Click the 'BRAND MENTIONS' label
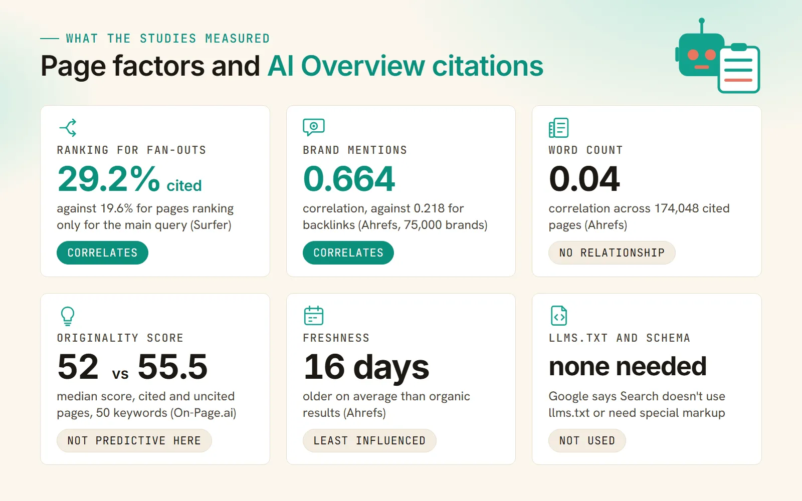 coord(355,150)
